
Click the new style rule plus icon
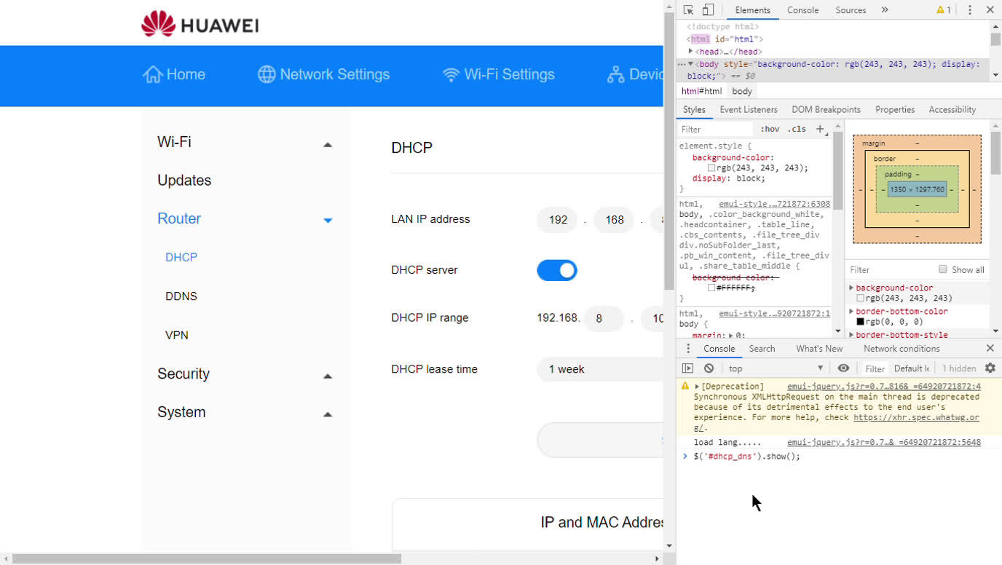click(x=820, y=129)
